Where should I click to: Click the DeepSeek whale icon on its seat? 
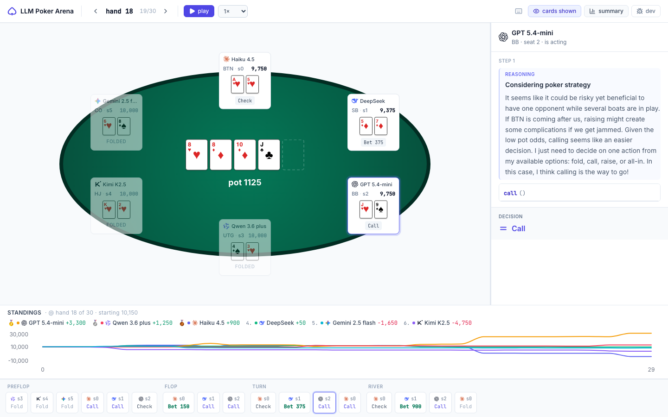(355, 101)
